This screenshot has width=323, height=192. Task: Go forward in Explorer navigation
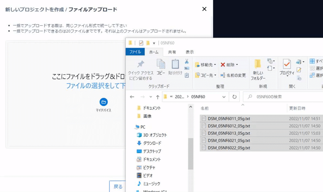point(143,97)
